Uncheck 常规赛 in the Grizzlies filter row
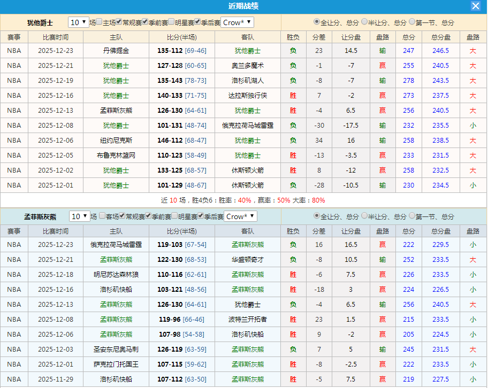Image resolution: width=488 pixels, height=388 pixels. point(123,216)
